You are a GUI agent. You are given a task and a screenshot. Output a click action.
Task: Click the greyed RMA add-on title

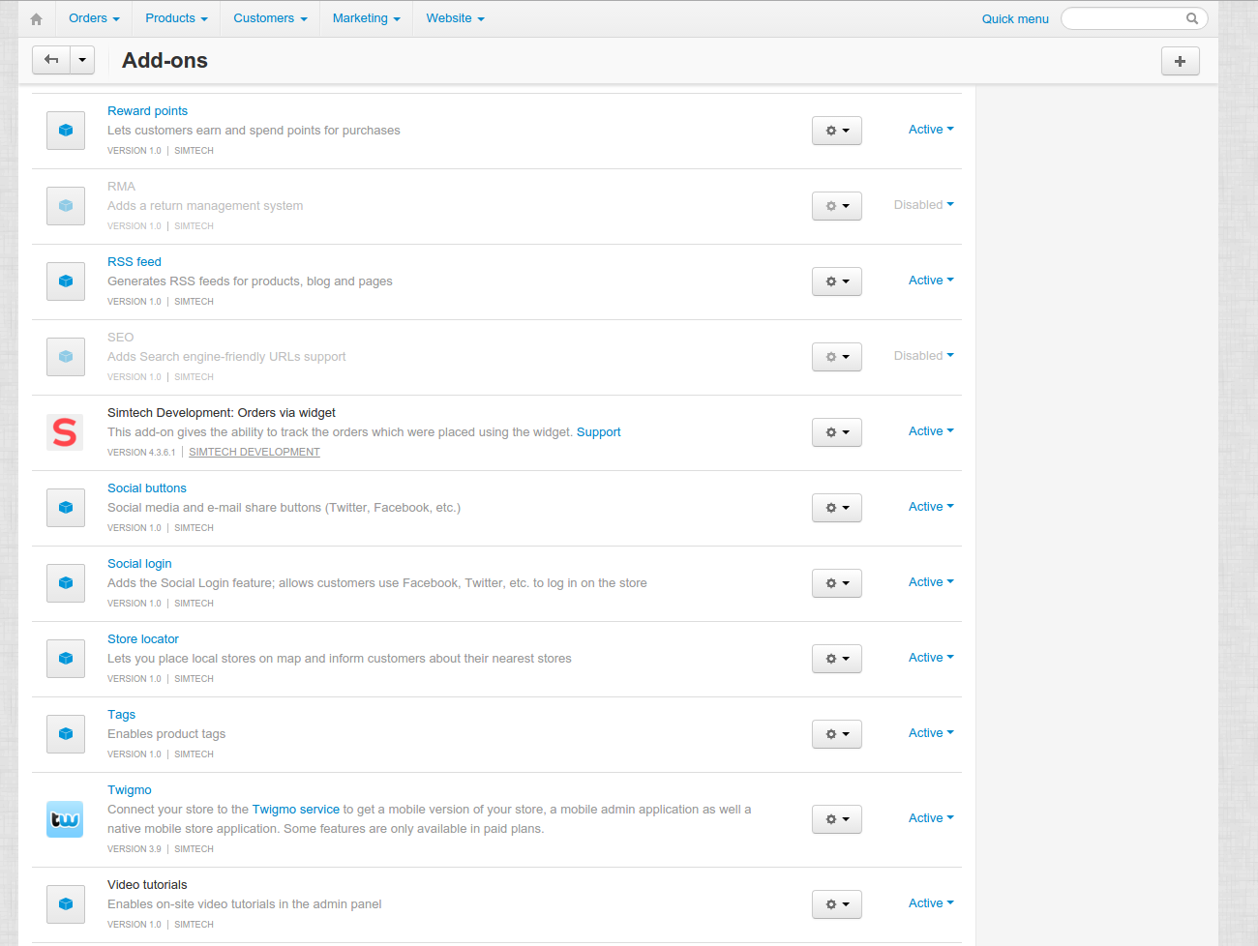point(121,187)
